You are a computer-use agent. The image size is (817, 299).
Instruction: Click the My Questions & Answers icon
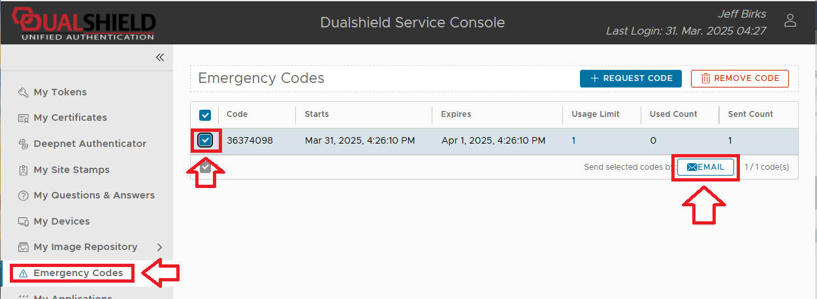(24, 196)
